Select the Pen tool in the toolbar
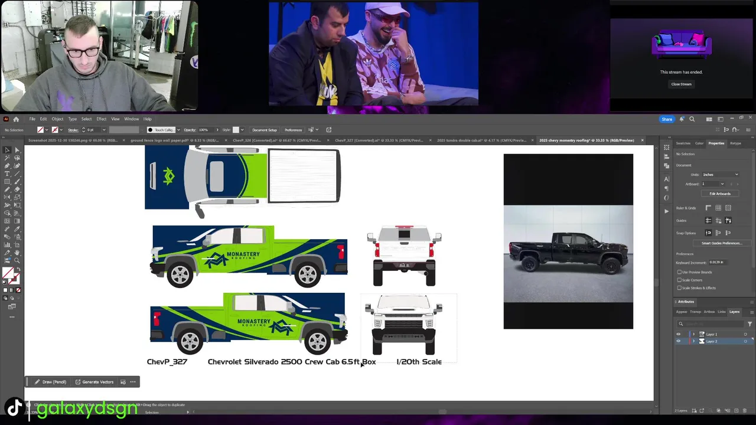 point(7,166)
